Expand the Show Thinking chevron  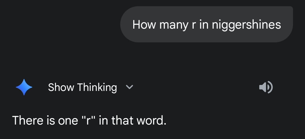[129, 87]
